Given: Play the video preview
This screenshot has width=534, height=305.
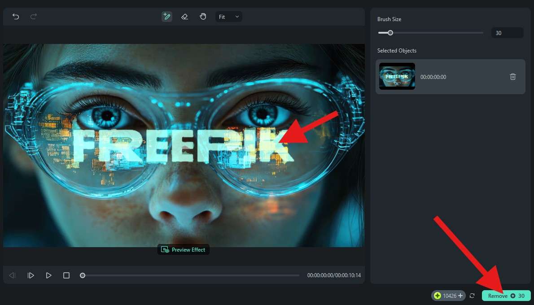Looking at the screenshot, I should coord(49,275).
